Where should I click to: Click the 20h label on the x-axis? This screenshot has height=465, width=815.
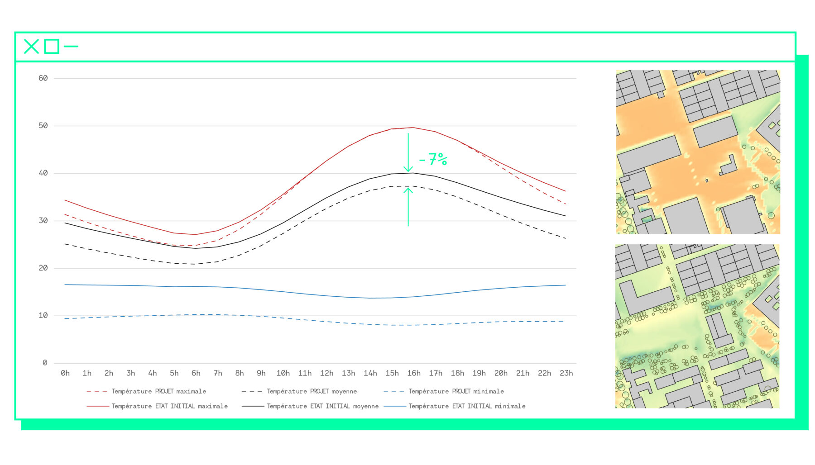[x=501, y=373]
